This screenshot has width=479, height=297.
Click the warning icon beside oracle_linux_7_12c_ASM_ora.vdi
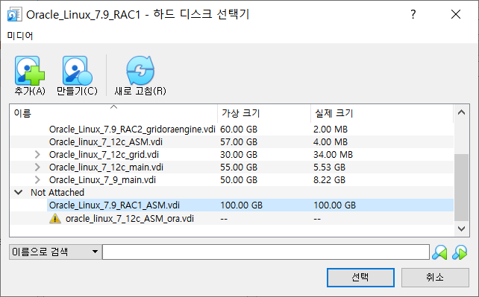[x=55, y=218]
